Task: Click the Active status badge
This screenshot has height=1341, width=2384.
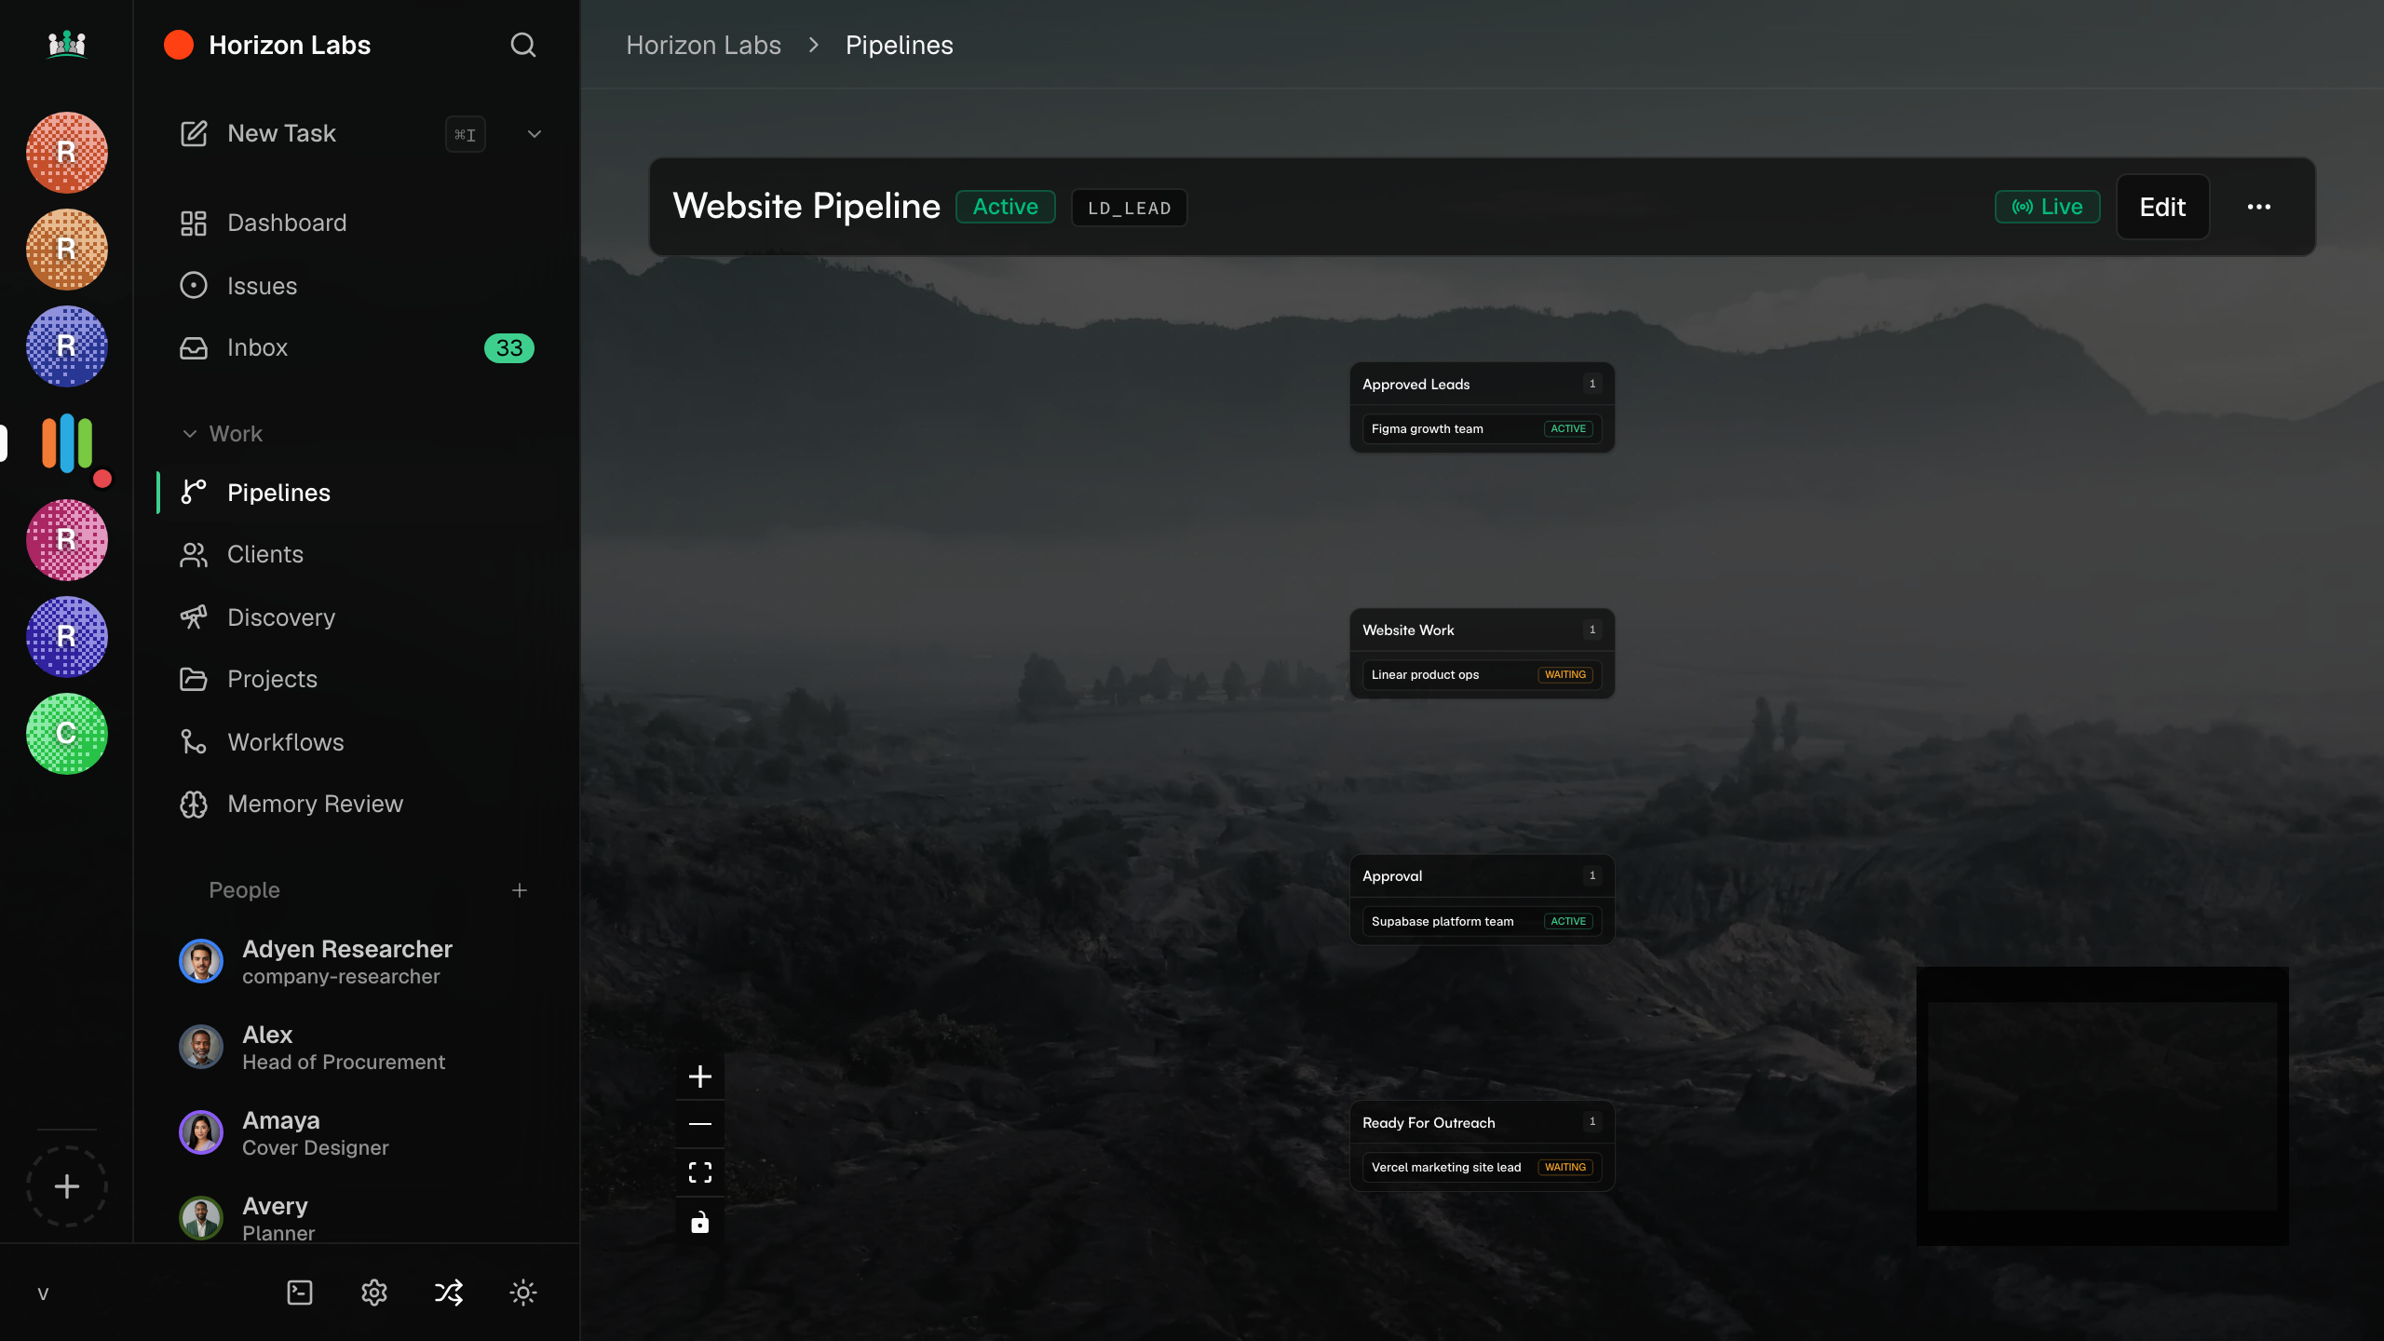Action: click(1006, 207)
